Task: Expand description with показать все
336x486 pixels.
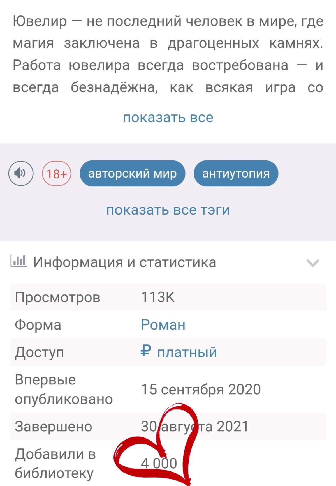Action: click(x=168, y=117)
